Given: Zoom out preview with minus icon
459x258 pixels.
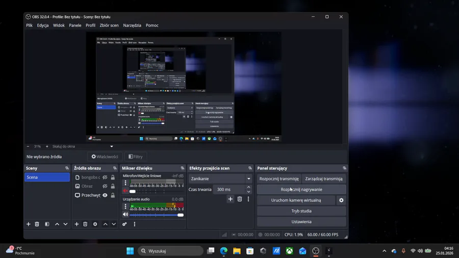Looking at the screenshot, I should 28,146.
